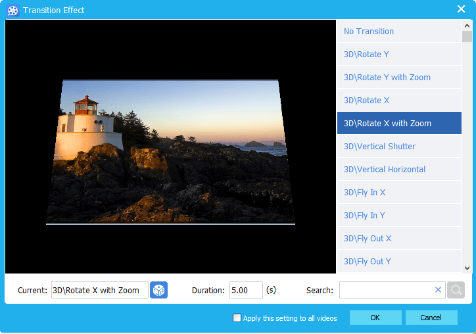Click the search magnifier button

coord(456,290)
